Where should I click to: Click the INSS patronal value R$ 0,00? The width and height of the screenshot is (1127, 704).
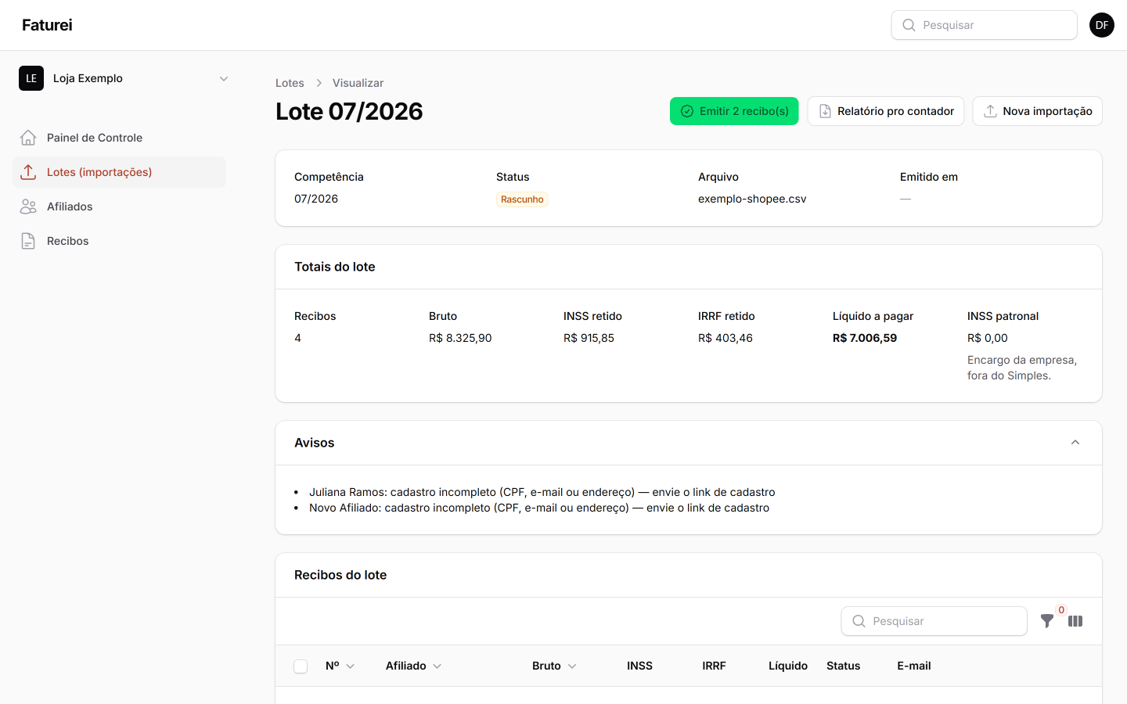tap(988, 338)
